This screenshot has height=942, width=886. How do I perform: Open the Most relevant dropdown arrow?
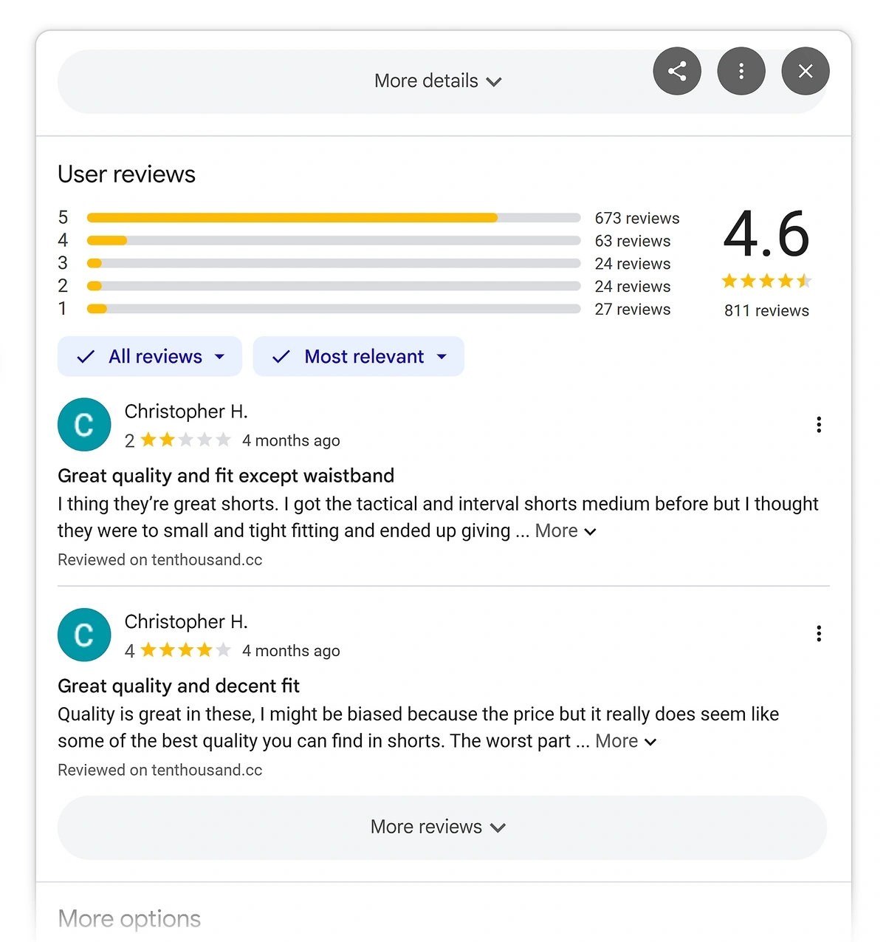click(x=442, y=357)
